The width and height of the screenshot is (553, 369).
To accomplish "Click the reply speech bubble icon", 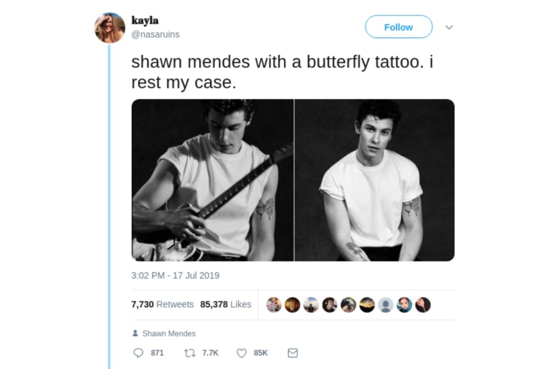I will tap(138, 353).
